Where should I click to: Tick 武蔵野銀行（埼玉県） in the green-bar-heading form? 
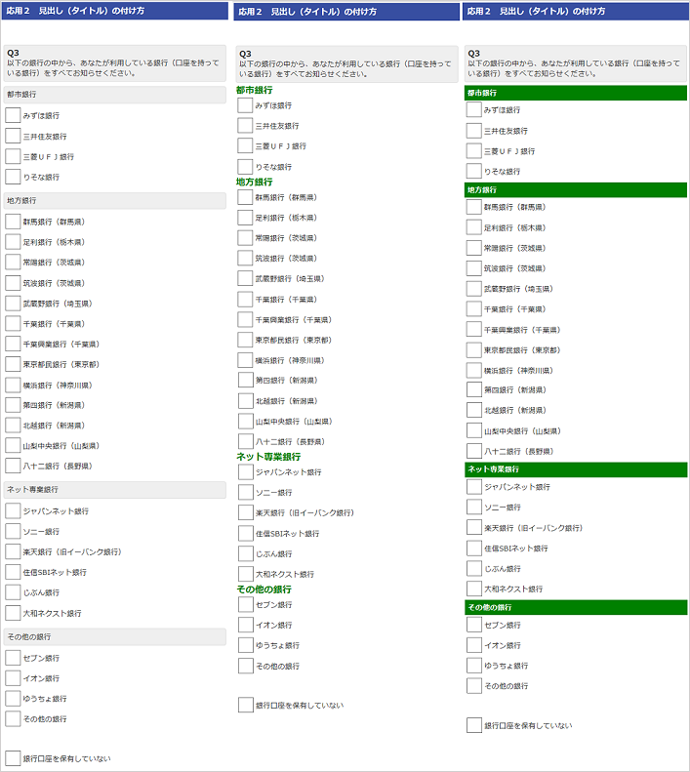point(473,289)
